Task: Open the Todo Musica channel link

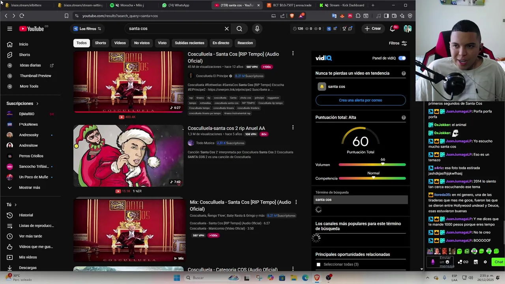Action: [205, 143]
